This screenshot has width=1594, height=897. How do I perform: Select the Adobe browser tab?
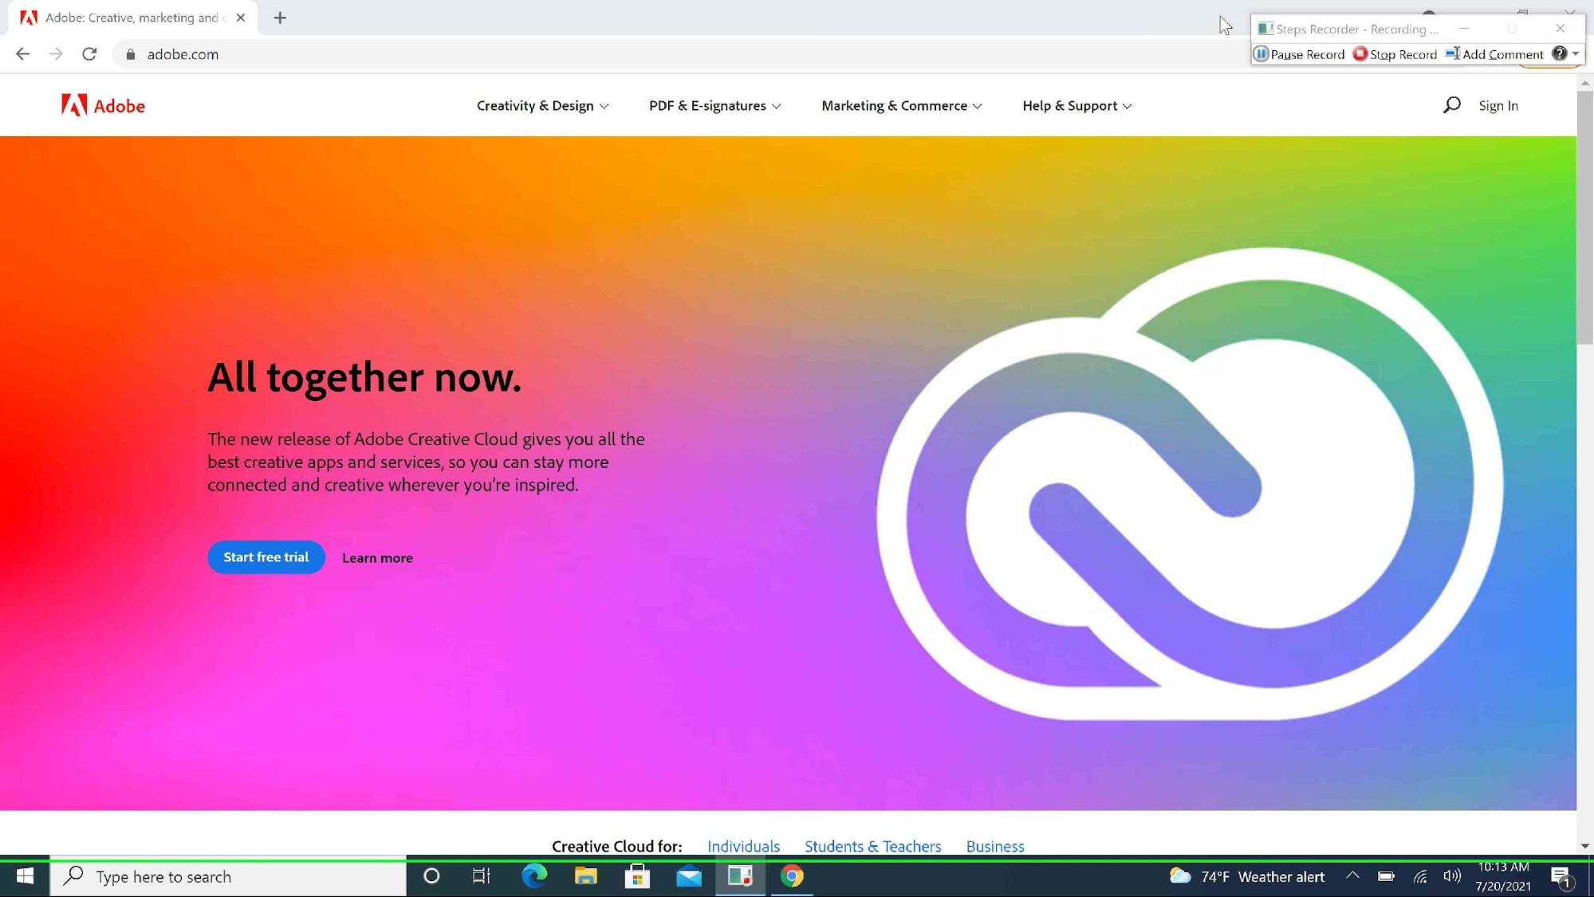(x=132, y=18)
